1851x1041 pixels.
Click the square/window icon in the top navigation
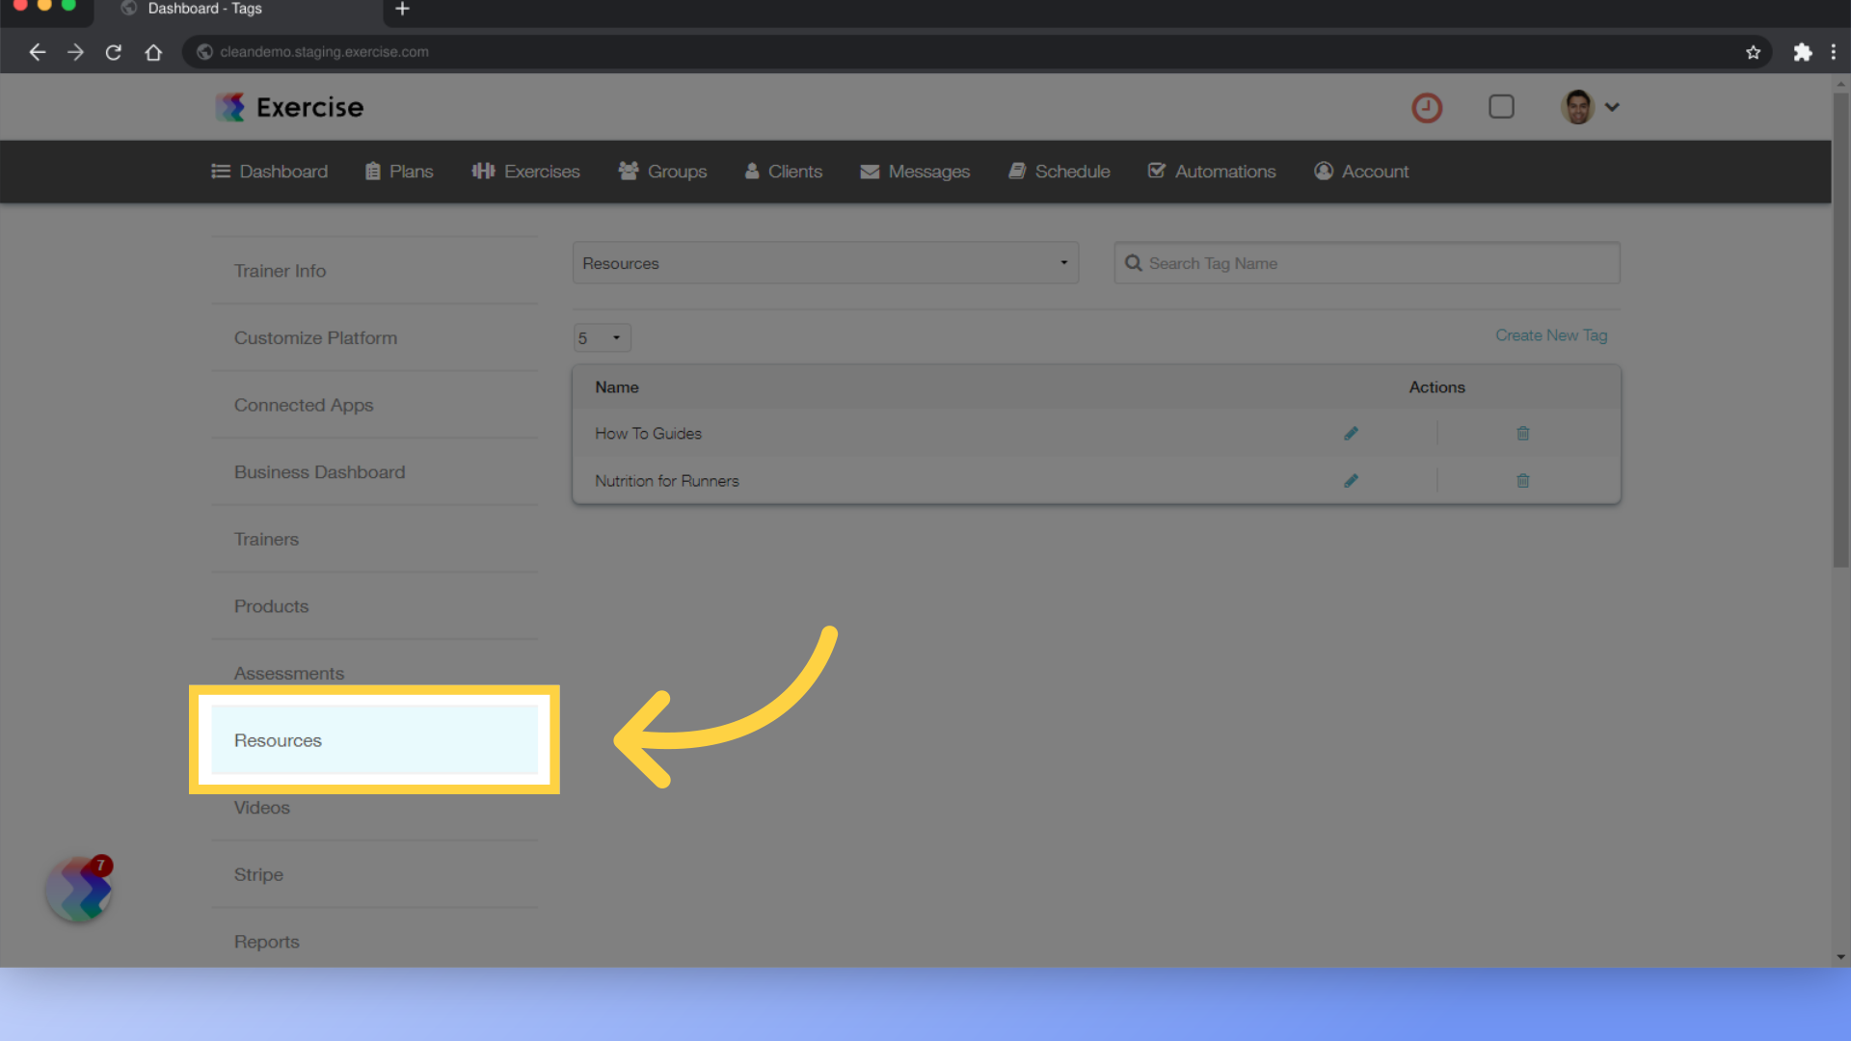point(1501,107)
